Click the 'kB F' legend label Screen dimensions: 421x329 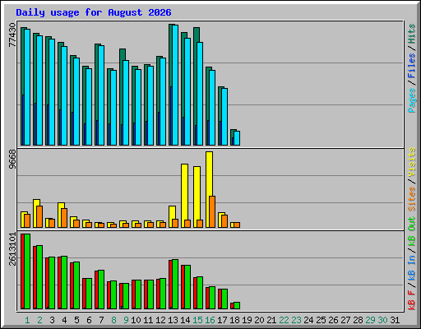tap(412, 300)
